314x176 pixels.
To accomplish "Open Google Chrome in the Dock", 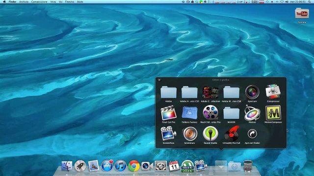I will (x=134, y=166).
